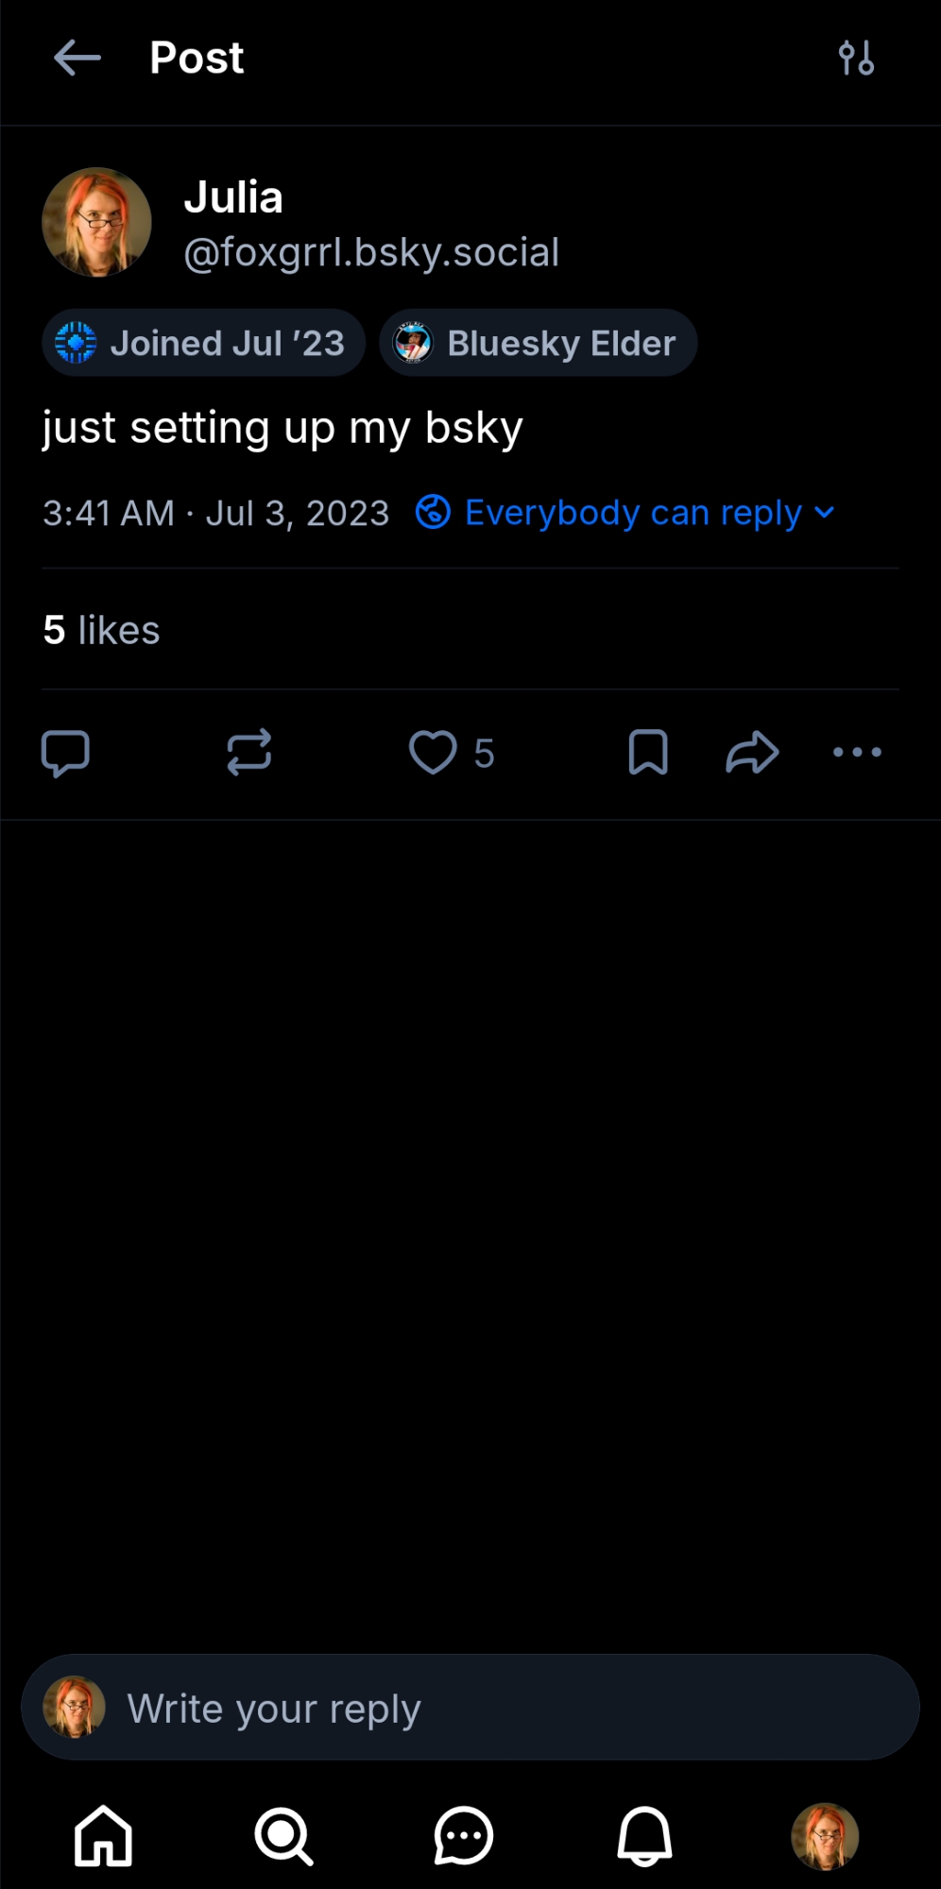Tap Write your reply field
Screen dimensions: 941x1889
[x=470, y=1708]
